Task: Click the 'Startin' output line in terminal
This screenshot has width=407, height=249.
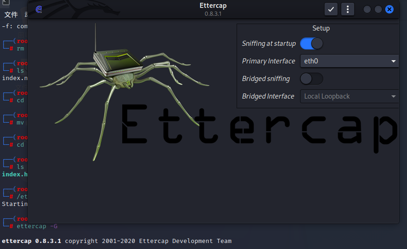Action: (x=14, y=204)
